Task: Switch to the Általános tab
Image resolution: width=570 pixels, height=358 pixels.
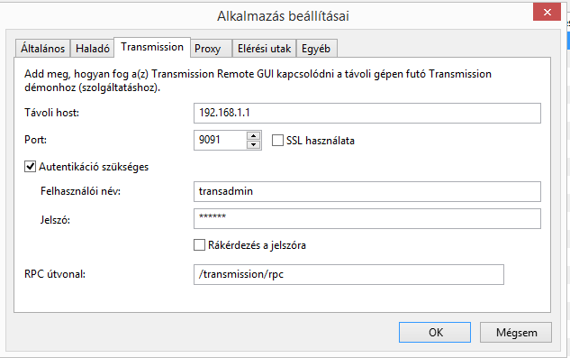Action: 42,49
